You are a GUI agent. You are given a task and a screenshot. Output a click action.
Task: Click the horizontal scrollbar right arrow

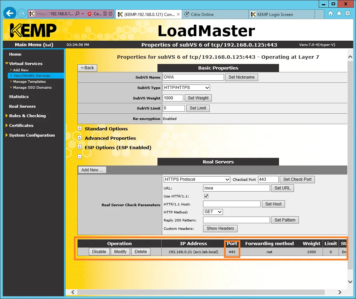pos(340,292)
